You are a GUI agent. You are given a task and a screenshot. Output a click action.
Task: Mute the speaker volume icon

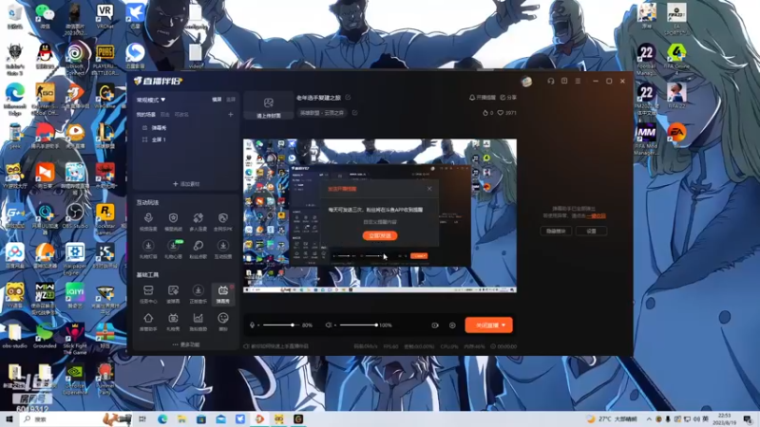(328, 325)
